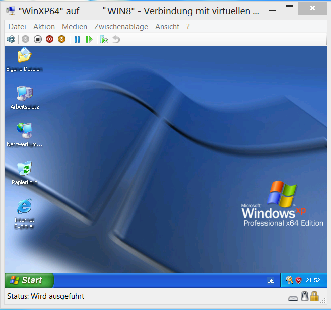
Task: Click the Ctrl+Alt+Del toolbar icon
Action: [11, 39]
